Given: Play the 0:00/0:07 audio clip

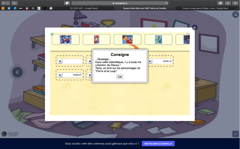Looking at the screenshot, I should [x=60, y=75].
